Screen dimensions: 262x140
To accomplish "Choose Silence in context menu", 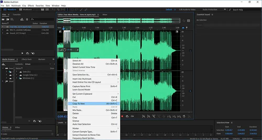I will (x=94, y=121).
